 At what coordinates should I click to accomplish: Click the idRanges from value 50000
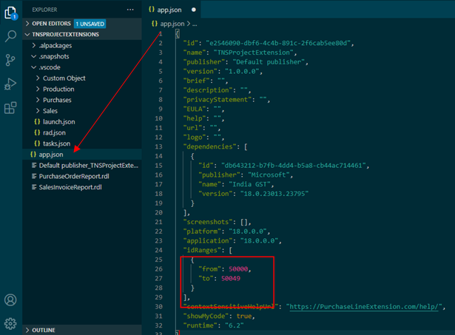(x=238, y=269)
